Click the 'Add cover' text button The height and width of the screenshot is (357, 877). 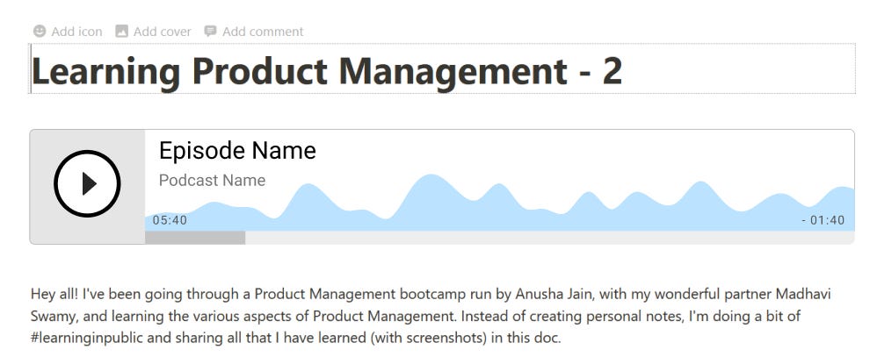(x=163, y=32)
